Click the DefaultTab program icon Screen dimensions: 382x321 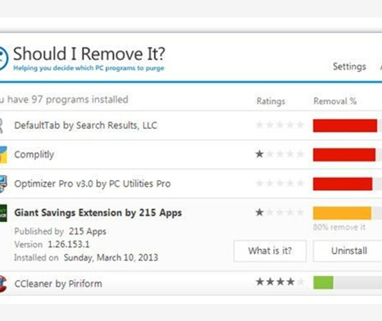(x=1, y=125)
